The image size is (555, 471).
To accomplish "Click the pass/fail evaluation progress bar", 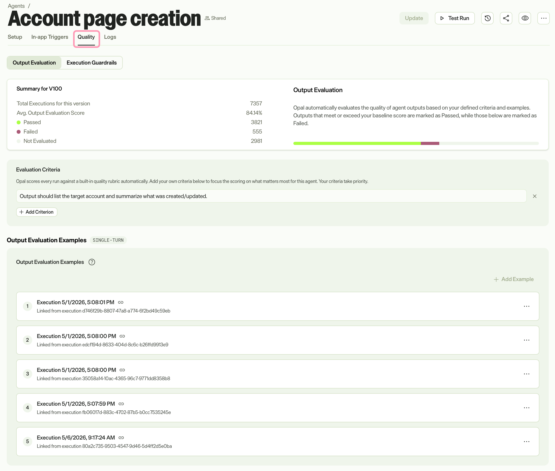I will tap(416, 143).
